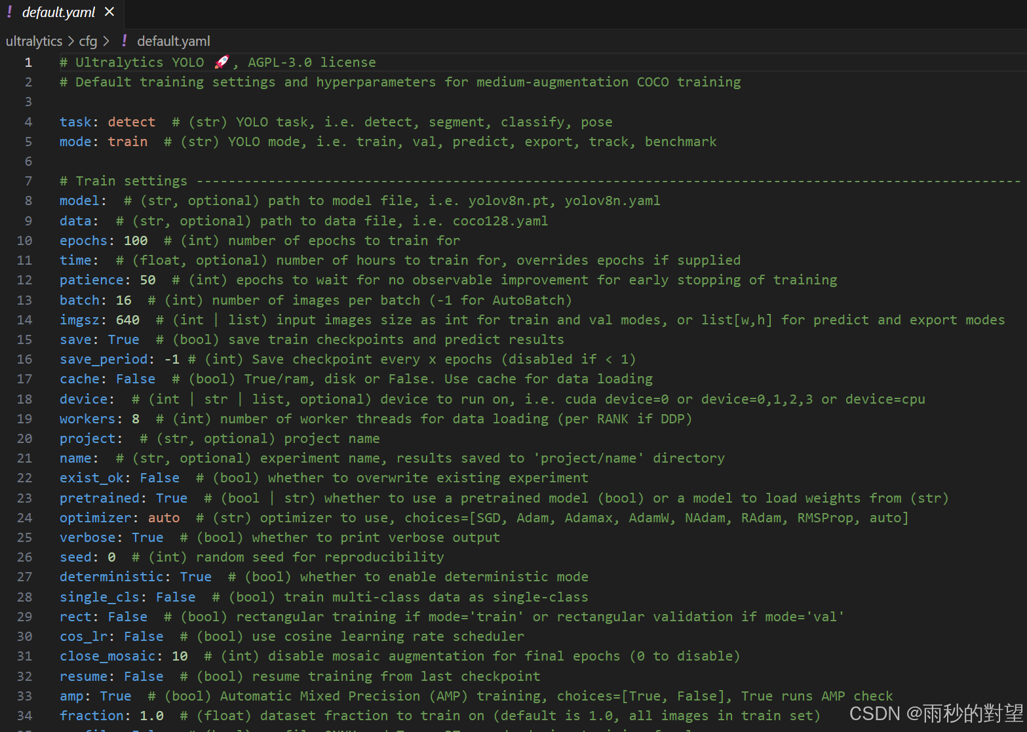Click the amp True value
1027x732 pixels.
pos(115,696)
